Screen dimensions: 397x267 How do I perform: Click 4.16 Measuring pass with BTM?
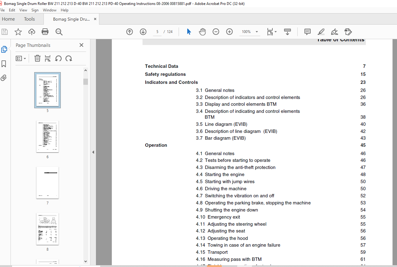coord(229,259)
